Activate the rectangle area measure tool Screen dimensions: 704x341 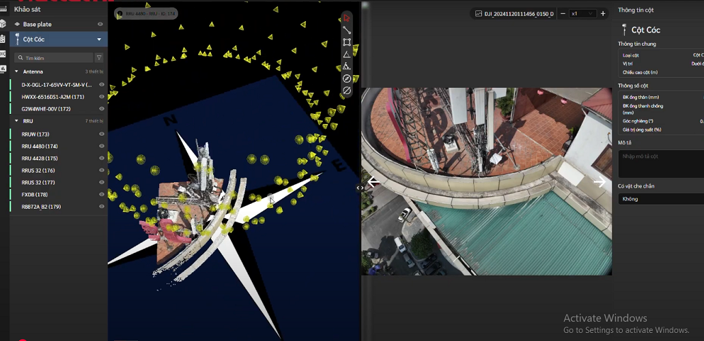(347, 42)
